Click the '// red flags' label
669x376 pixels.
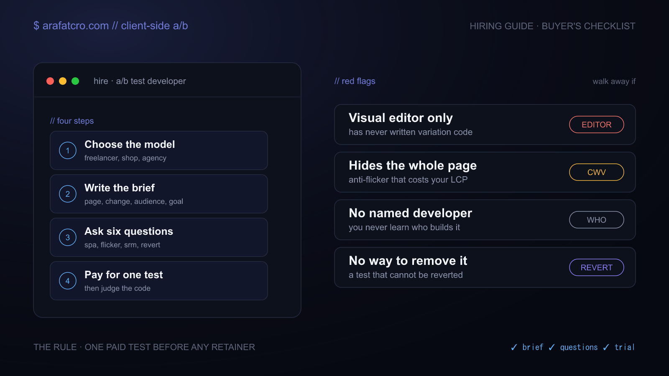tap(355, 81)
